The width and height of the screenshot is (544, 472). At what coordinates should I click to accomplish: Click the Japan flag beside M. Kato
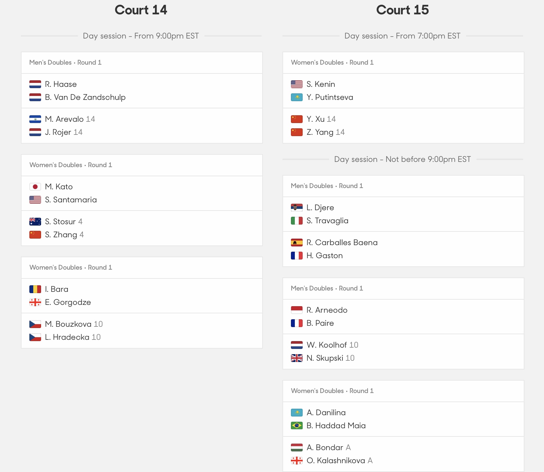click(35, 187)
